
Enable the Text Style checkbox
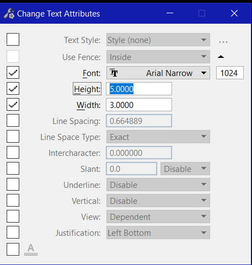pos(13,39)
